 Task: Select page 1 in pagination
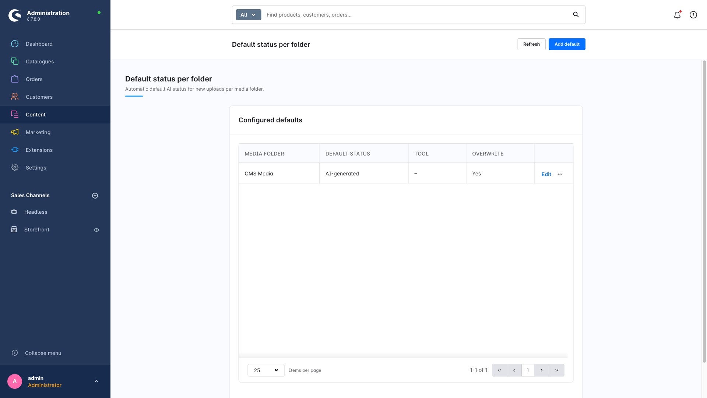pyautogui.click(x=528, y=370)
